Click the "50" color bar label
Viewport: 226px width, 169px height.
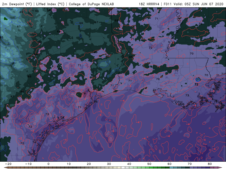(x=149, y=164)
